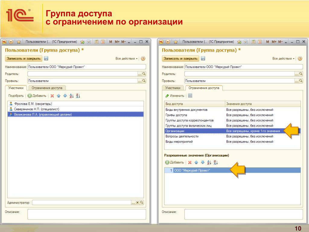Open help question icon in left window
The image size is (309, 232).
point(143,59)
